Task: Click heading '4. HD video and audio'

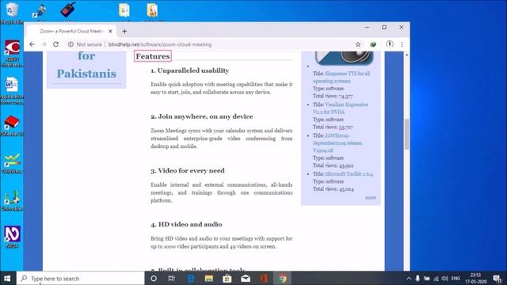Action: (x=186, y=224)
